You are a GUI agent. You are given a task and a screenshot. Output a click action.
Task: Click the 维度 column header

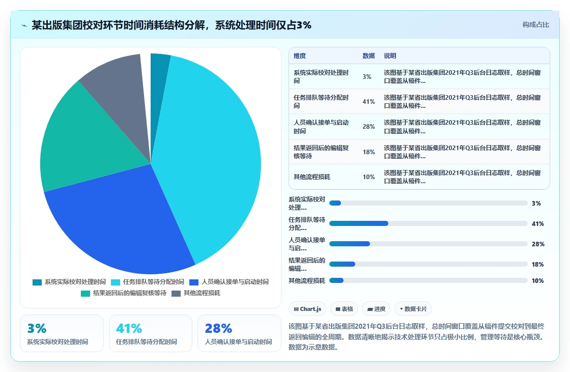click(300, 56)
